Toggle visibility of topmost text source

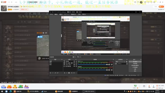pyautogui.click(x=74, y=61)
